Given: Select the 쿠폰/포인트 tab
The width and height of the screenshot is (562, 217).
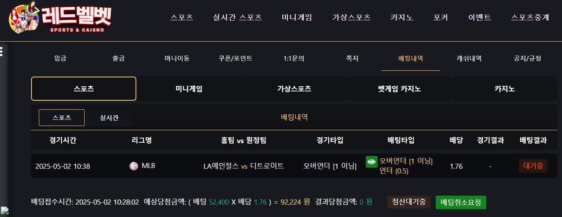Looking at the screenshot, I should 235,59.
